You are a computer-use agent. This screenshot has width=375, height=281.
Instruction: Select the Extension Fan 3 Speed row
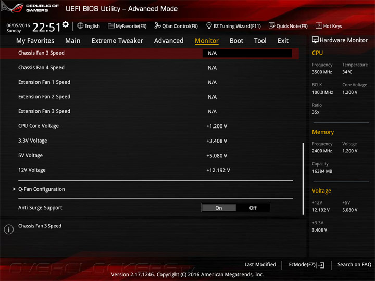coord(149,111)
